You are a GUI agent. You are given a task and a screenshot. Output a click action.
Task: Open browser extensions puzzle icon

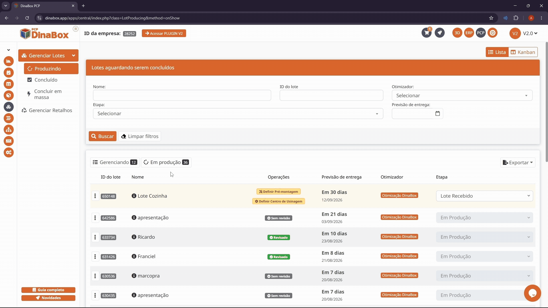tap(516, 18)
